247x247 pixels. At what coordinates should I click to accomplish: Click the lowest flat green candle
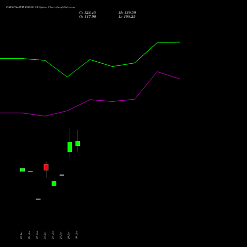pos(38,199)
